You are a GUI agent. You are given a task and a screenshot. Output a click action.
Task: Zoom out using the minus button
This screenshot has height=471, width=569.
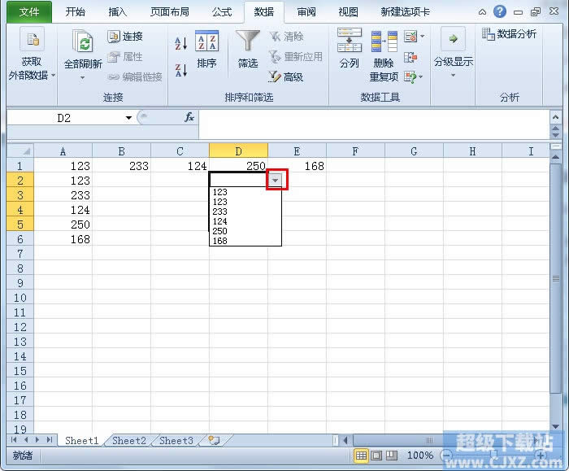[447, 455]
